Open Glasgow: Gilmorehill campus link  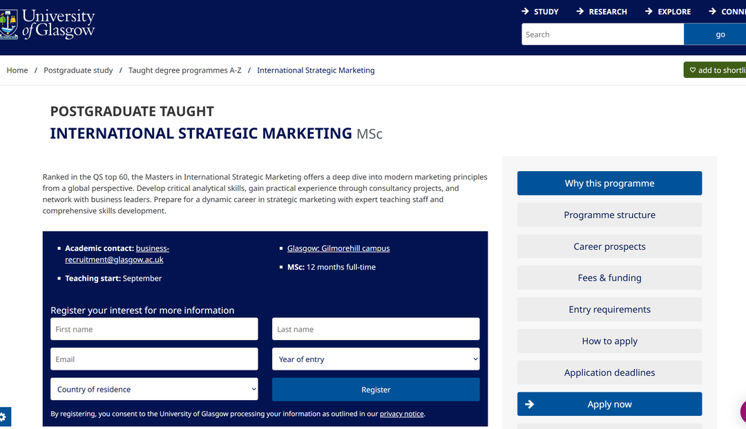tap(338, 248)
